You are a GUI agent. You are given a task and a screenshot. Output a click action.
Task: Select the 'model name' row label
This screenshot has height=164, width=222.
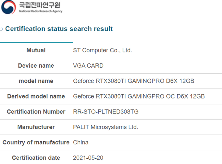click(36, 81)
